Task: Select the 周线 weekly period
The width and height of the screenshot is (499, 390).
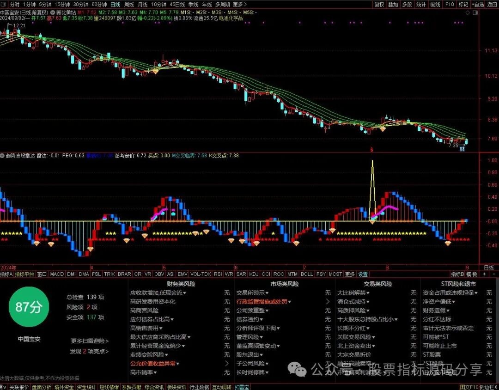Action: (x=129, y=5)
